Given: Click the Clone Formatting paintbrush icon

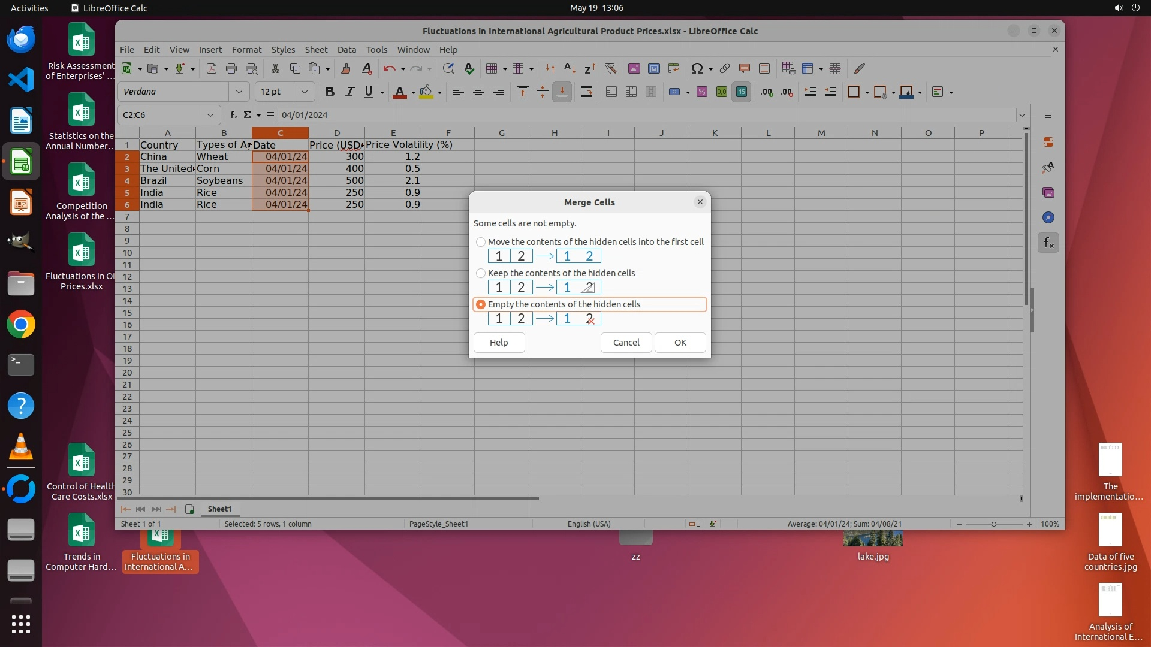Looking at the screenshot, I should (346, 69).
